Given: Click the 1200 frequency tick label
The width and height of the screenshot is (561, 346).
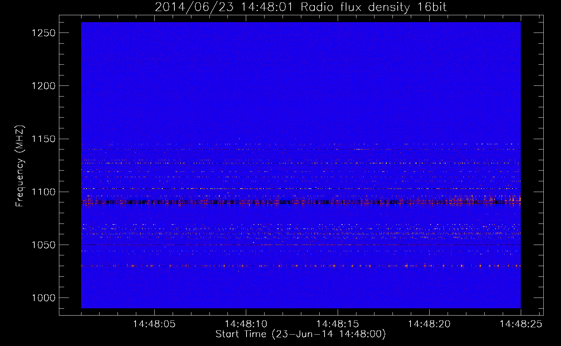Looking at the screenshot, I should point(43,86).
